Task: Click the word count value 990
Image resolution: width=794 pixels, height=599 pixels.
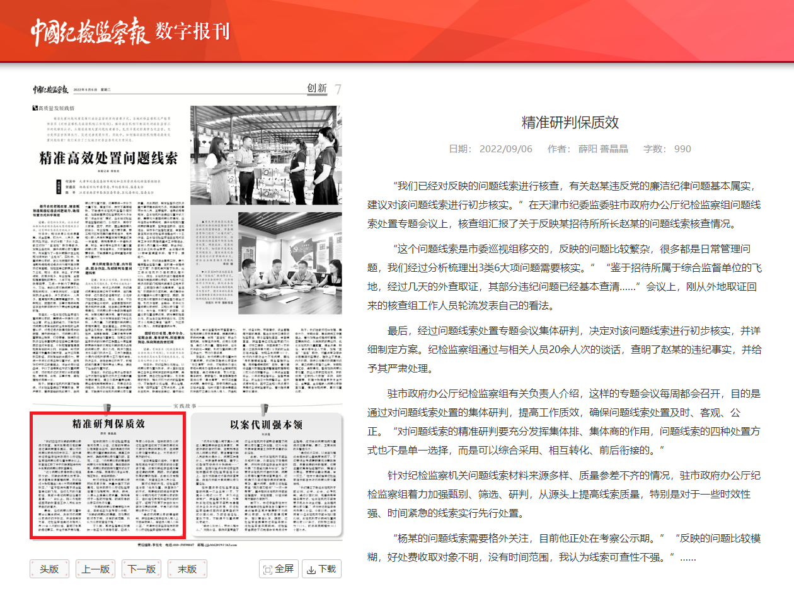Action: pyautogui.click(x=682, y=149)
